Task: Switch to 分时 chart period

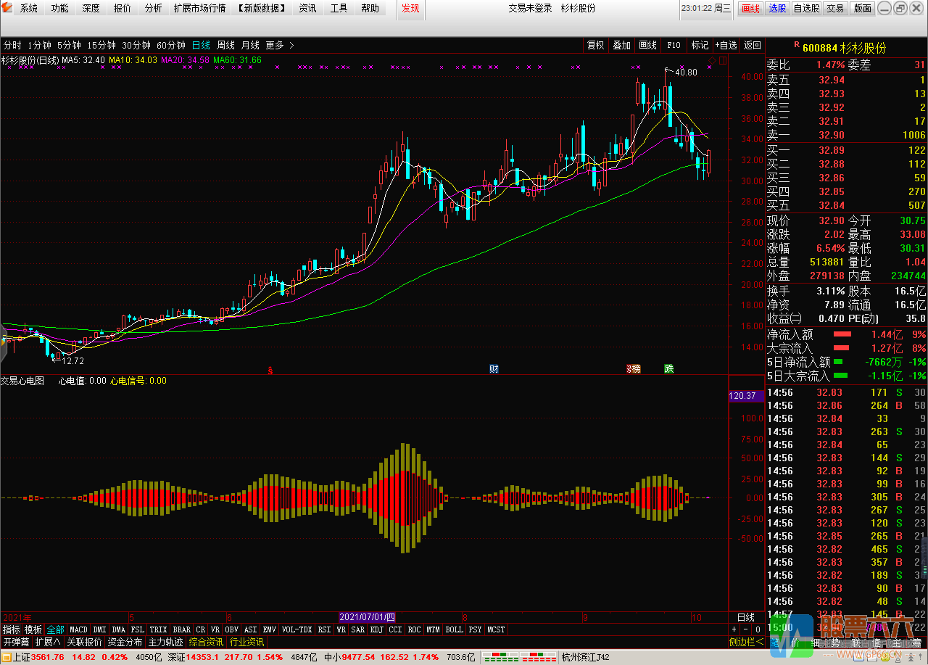Action: pos(12,45)
